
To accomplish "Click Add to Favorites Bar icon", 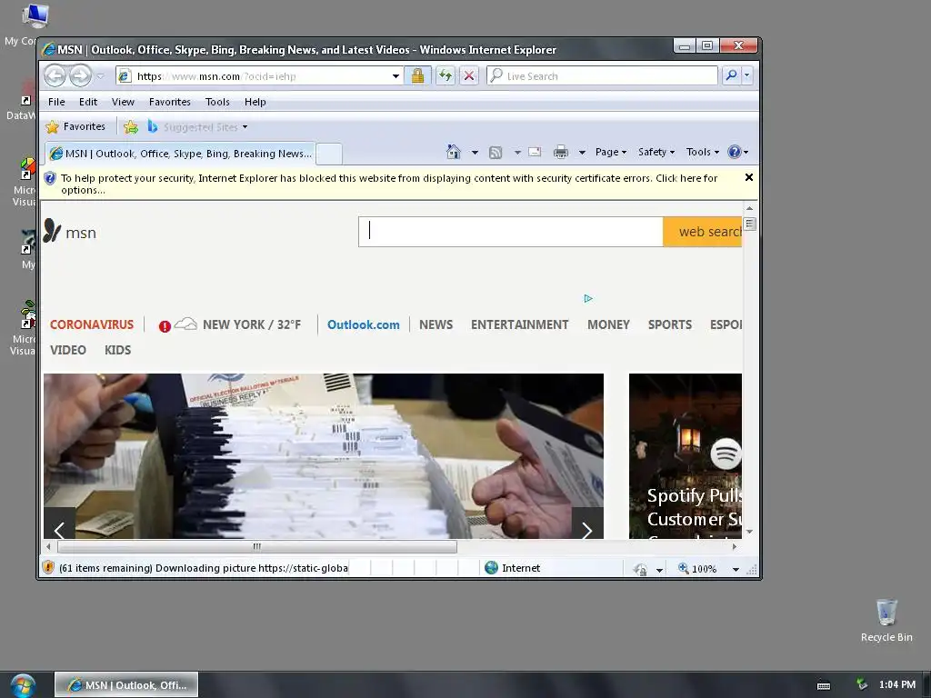I will point(131,126).
